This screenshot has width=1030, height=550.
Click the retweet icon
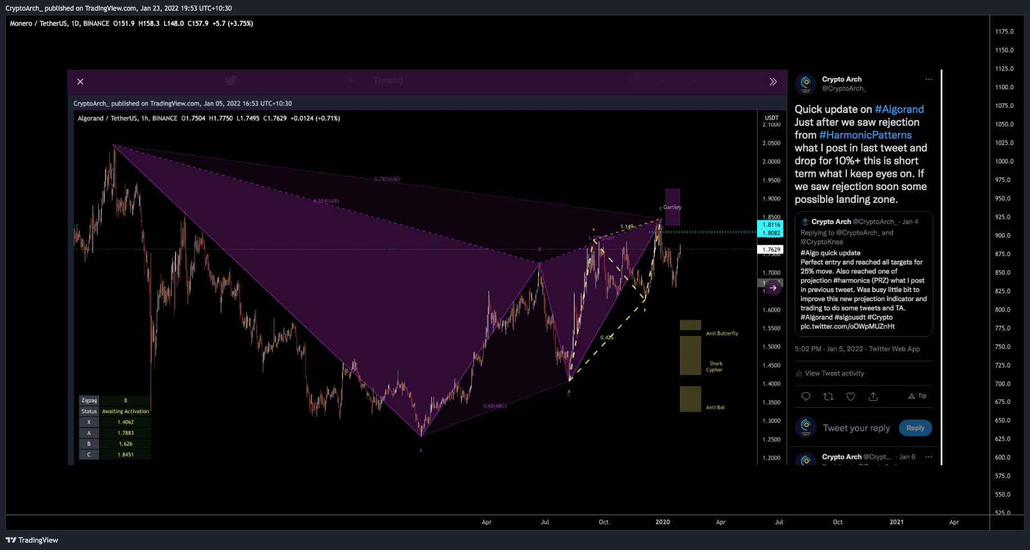click(828, 397)
